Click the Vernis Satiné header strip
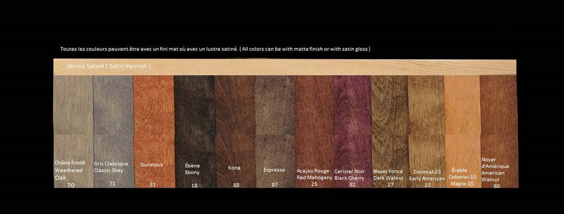This screenshot has height=214, width=564. point(285,67)
